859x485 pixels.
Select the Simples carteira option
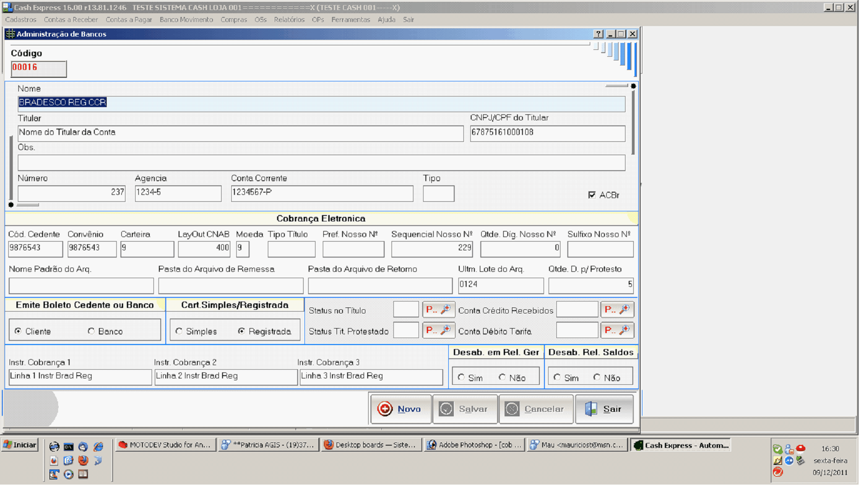(179, 331)
